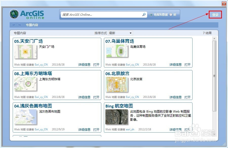Click Esri_cy_CN creator link in 04.浅灰色画布地图
Screen dimensions: 228x148
coord(41,130)
